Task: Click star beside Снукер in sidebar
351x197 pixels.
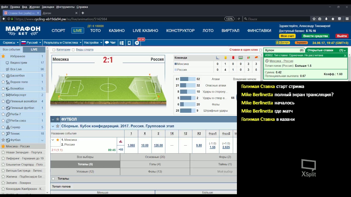Action: [x=3, y=127]
